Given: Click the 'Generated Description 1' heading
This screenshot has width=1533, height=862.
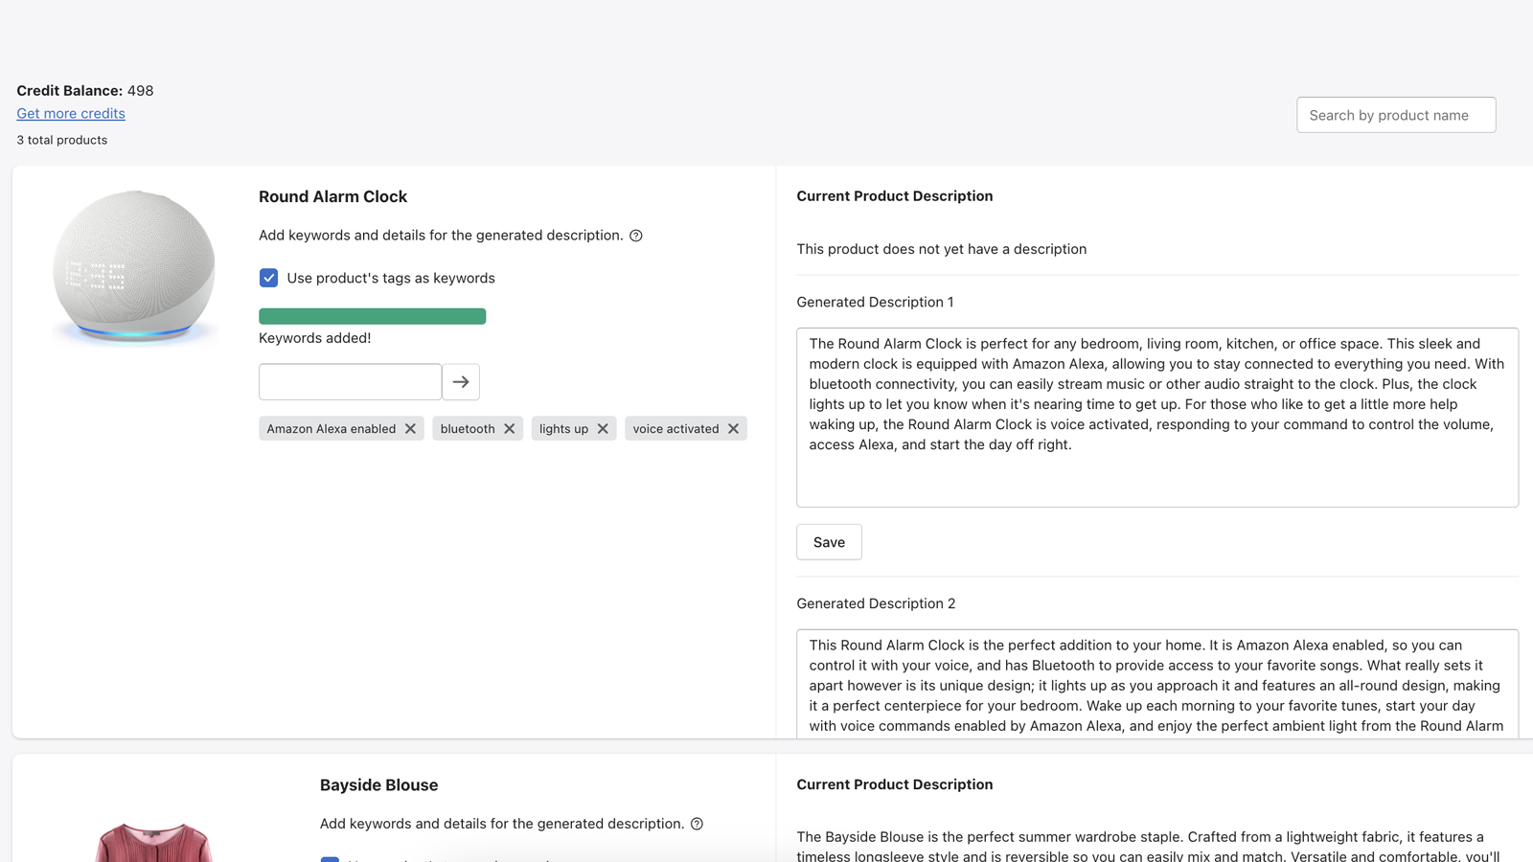Looking at the screenshot, I should tap(875, 302).
